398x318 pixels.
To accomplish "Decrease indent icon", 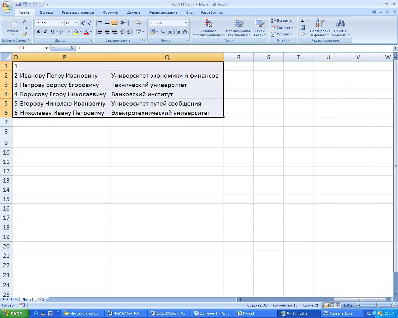I will [123, 32].
